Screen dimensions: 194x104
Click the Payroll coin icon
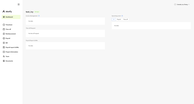pos(4,39)
